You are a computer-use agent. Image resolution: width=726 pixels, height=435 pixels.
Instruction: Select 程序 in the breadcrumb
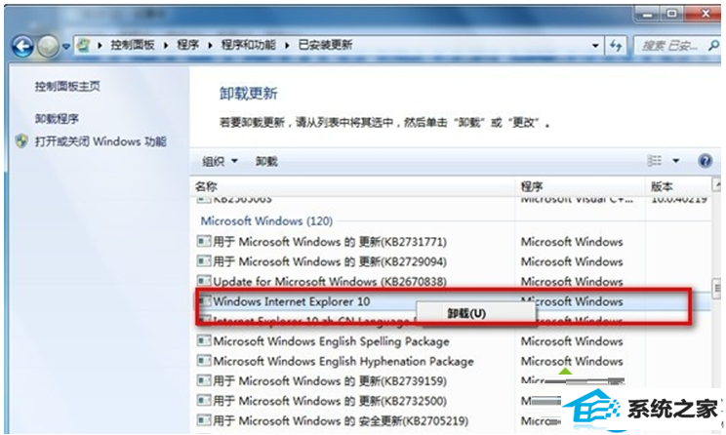(x=188, y=45)
